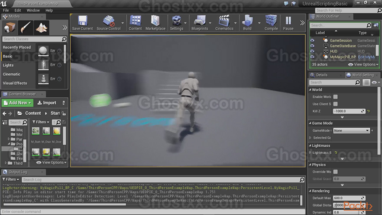
Task: Click the Build toolbar icon
Action: 247,23
